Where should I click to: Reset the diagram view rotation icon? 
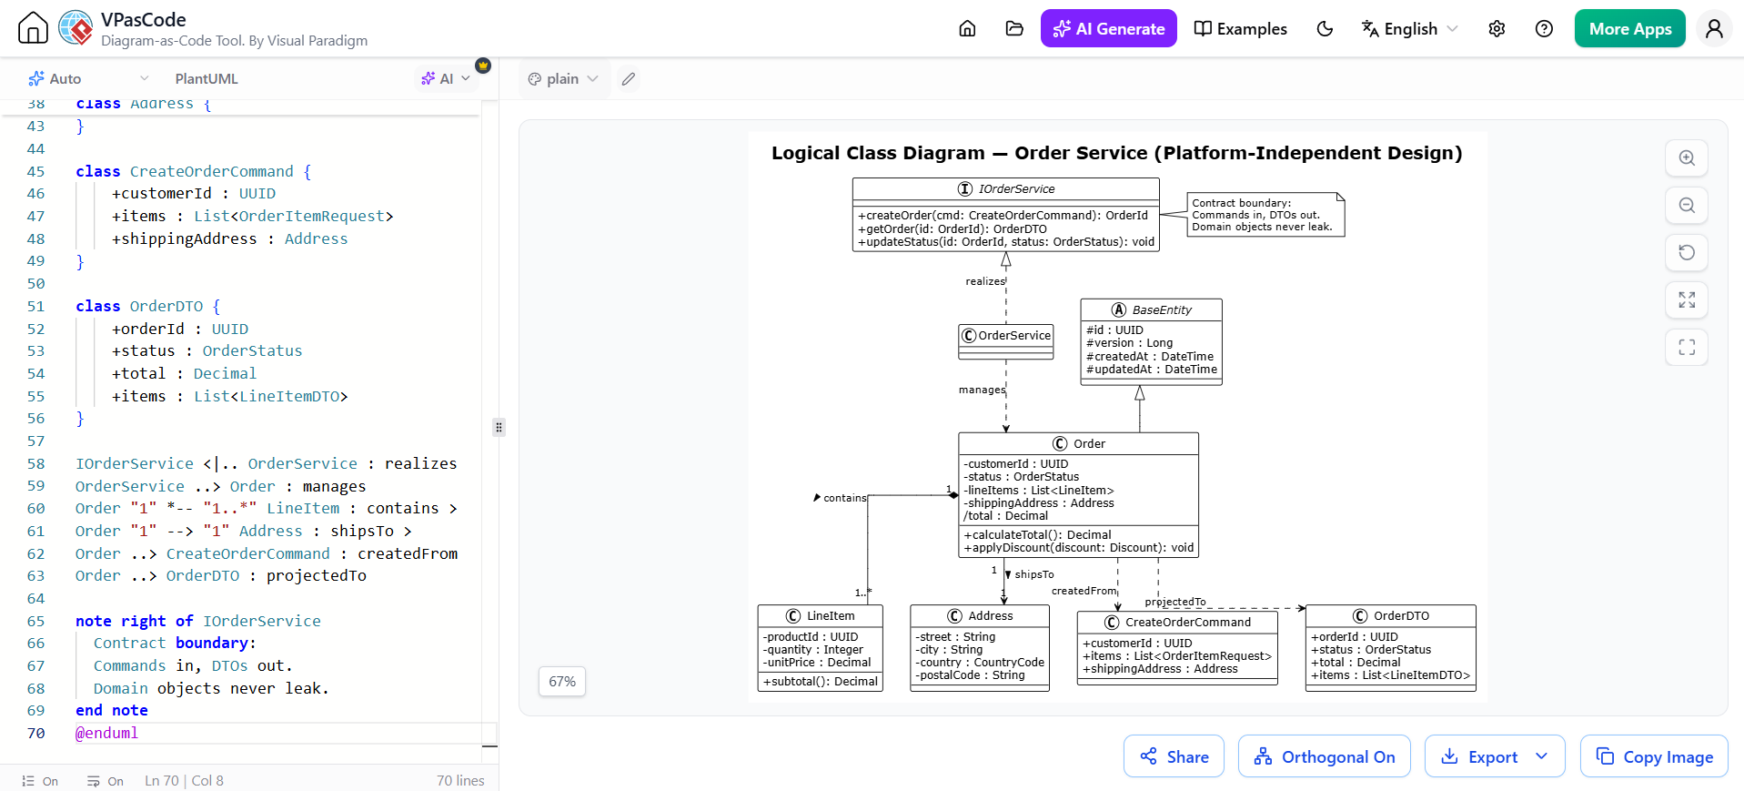1687,252
